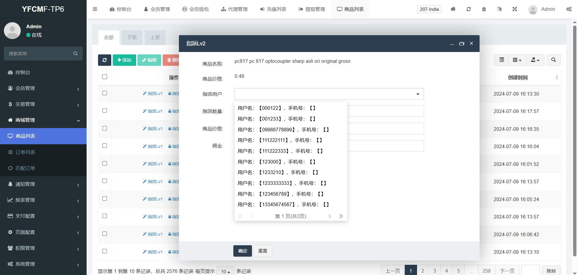Tick the checkbox of the first table row
The height and width of the screenshot is (275, 577).
105,93
